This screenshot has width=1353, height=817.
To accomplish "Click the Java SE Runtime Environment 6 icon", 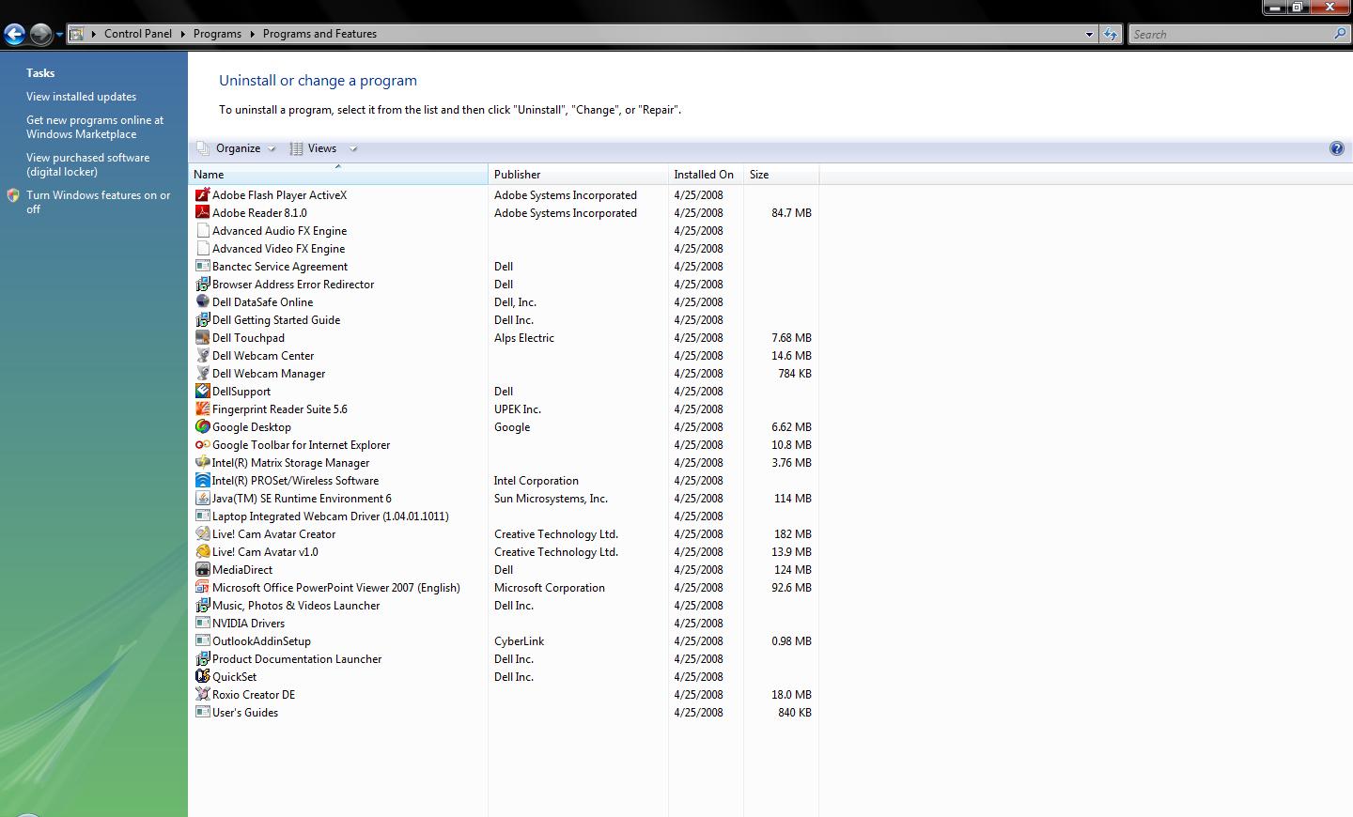I will click(202, 498).
